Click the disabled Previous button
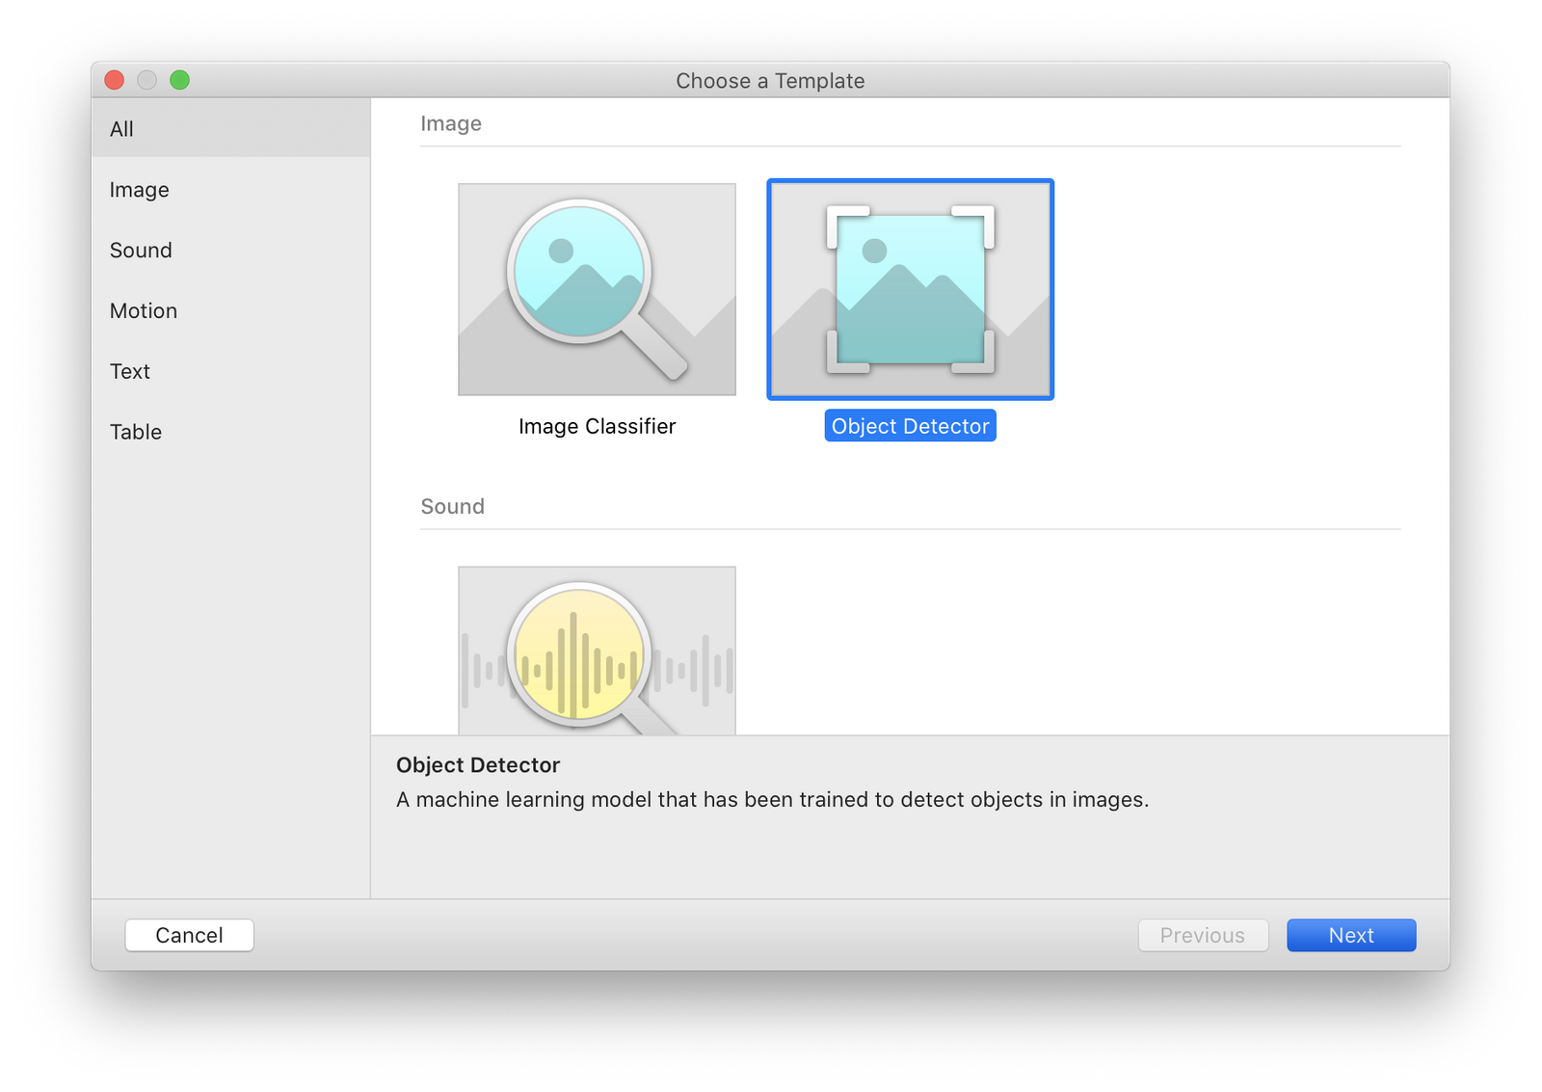 coord(1203,934)
